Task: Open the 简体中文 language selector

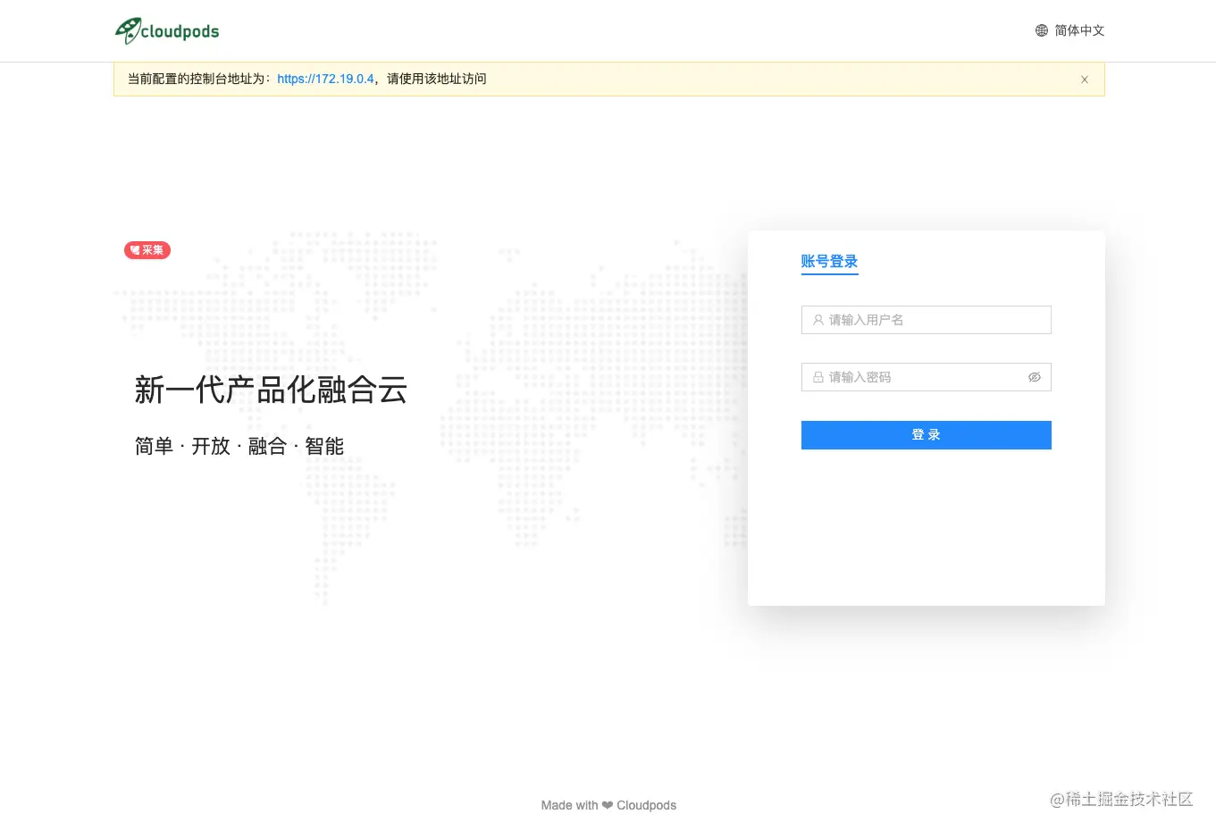Action: coord(1069,30)
